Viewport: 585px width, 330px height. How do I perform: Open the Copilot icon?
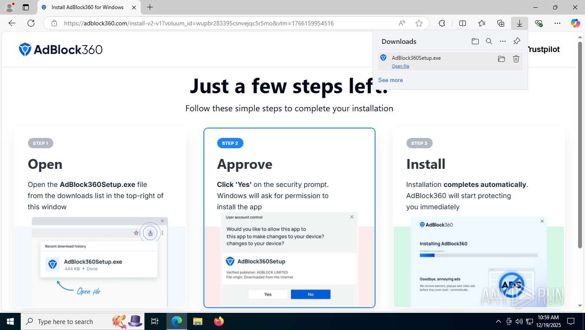coord(576,23)
